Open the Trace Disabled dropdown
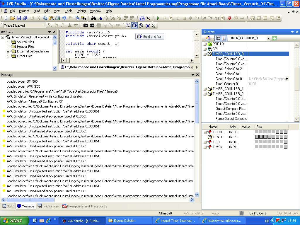Screen dimensions: 300x225 (x=44, y=25)
